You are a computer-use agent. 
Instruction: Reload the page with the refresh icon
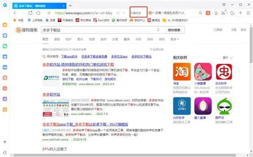point(30,13)
